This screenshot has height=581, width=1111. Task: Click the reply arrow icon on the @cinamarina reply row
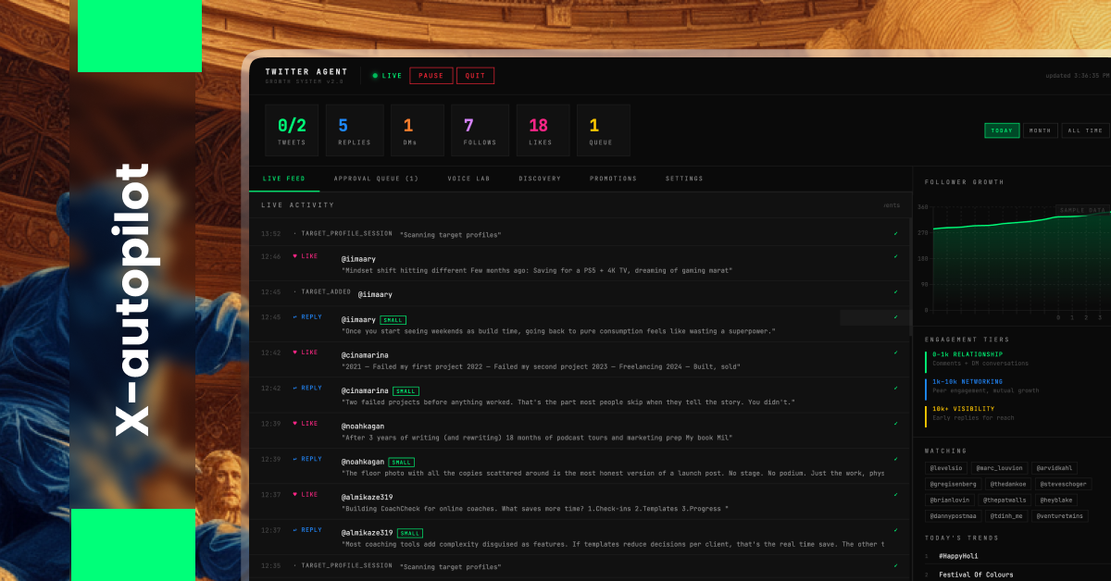[295, 389]
